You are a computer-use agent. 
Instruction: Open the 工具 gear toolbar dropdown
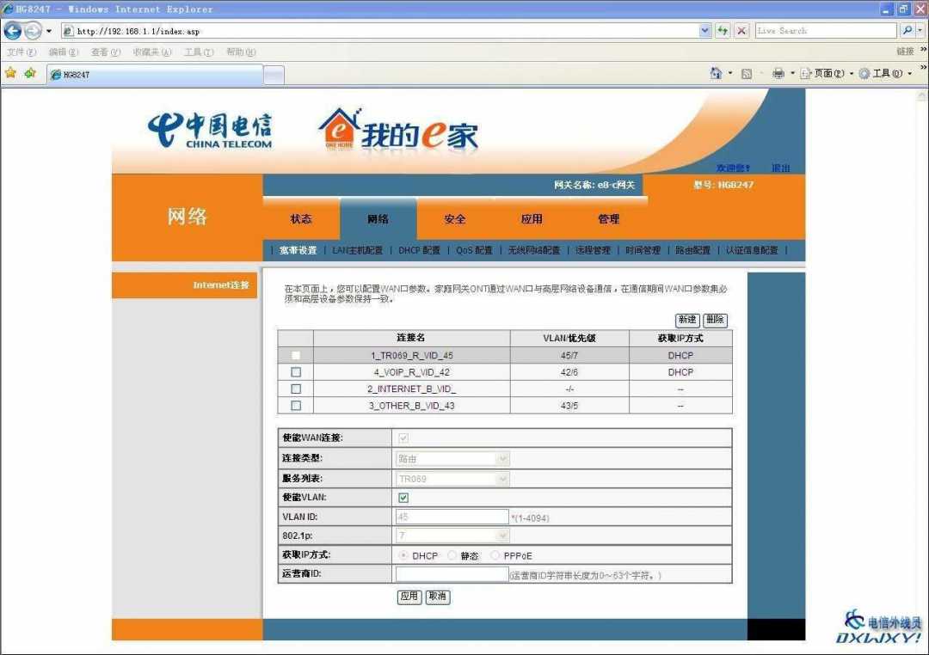click(884, 73)
